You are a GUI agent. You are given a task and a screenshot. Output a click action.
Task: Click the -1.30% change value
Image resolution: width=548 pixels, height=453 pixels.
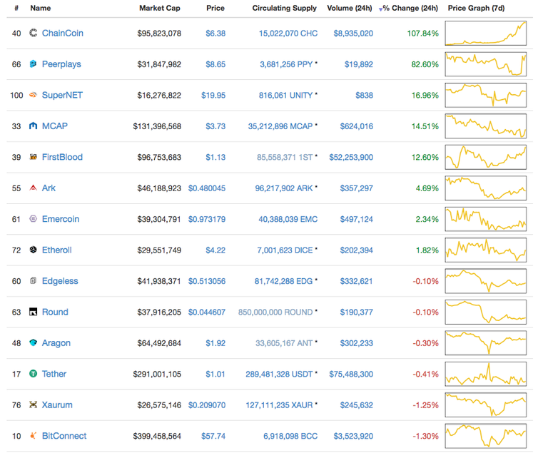pos(426,436)
